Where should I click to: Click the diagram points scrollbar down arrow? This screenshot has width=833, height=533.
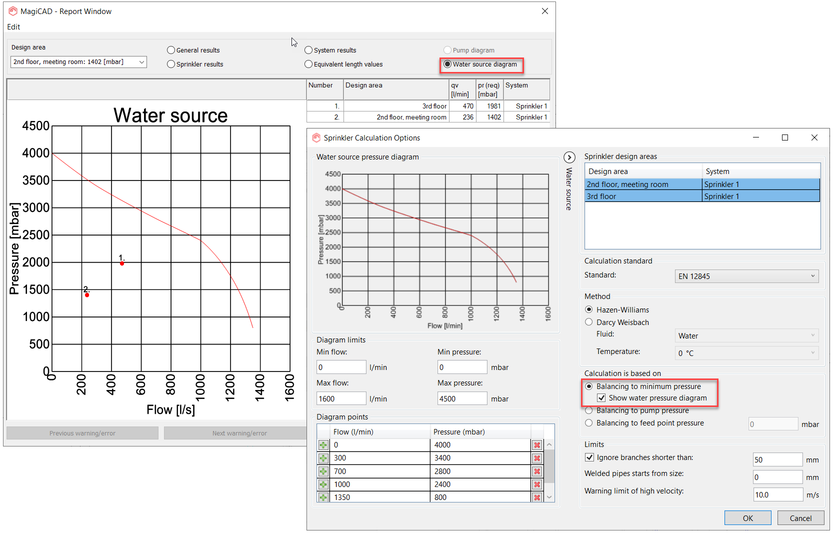coord(549,497)
